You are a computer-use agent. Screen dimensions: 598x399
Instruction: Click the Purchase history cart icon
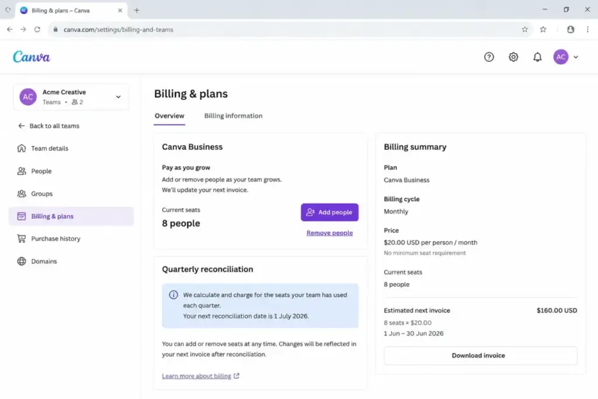coord(22,239)
